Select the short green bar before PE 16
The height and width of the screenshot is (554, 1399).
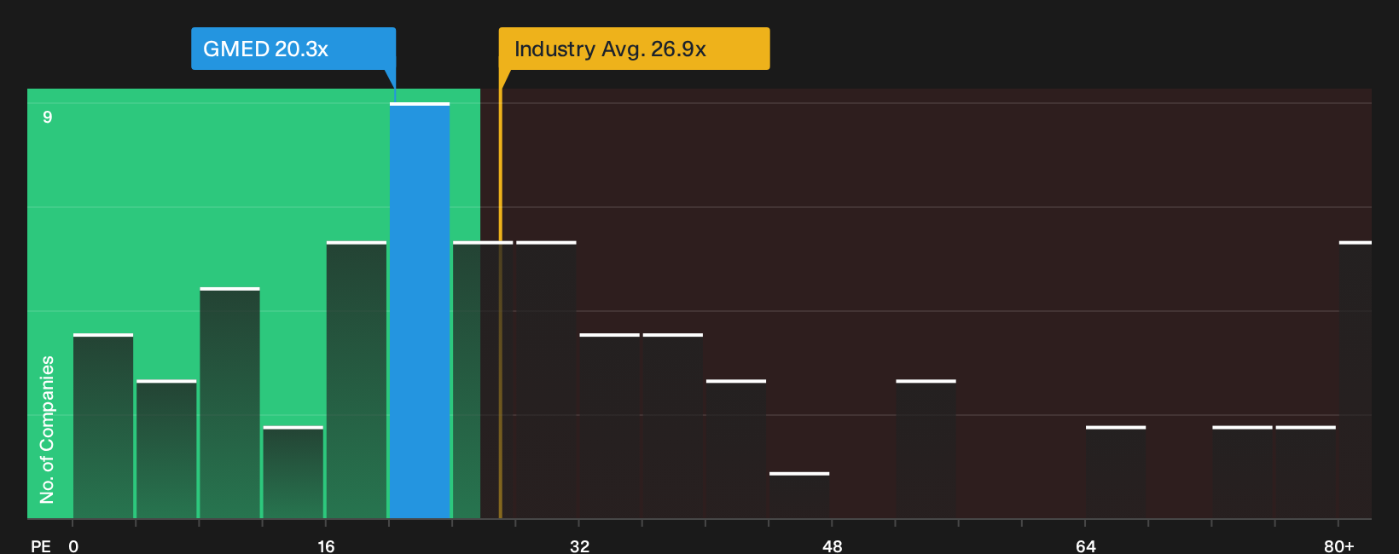[x=293, y=472]
